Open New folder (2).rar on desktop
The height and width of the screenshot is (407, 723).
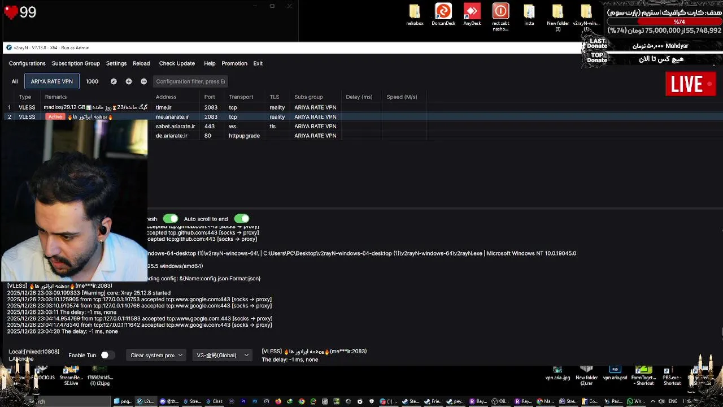coord(587,375)
